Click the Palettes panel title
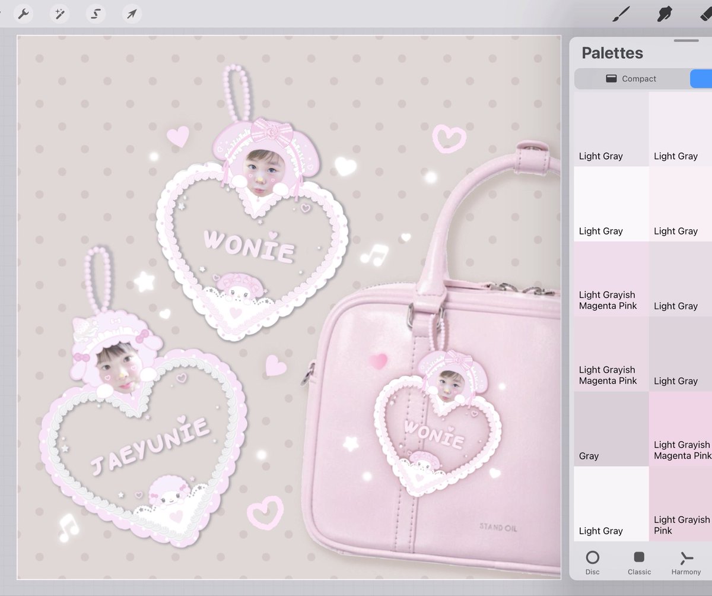 [x=612, y=53]
